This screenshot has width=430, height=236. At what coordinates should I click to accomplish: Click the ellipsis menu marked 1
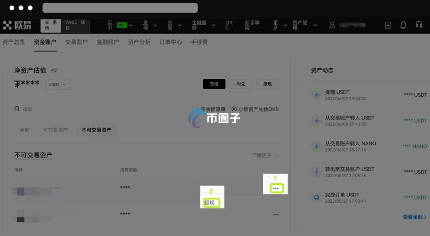[x=276, y=188]
